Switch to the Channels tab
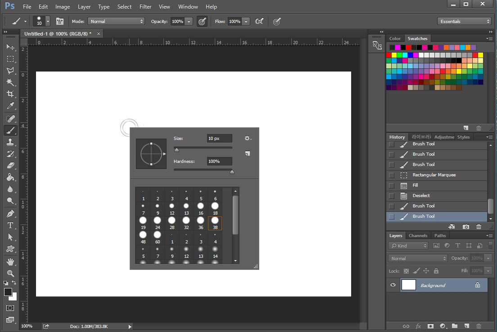 tap(418, 235)
